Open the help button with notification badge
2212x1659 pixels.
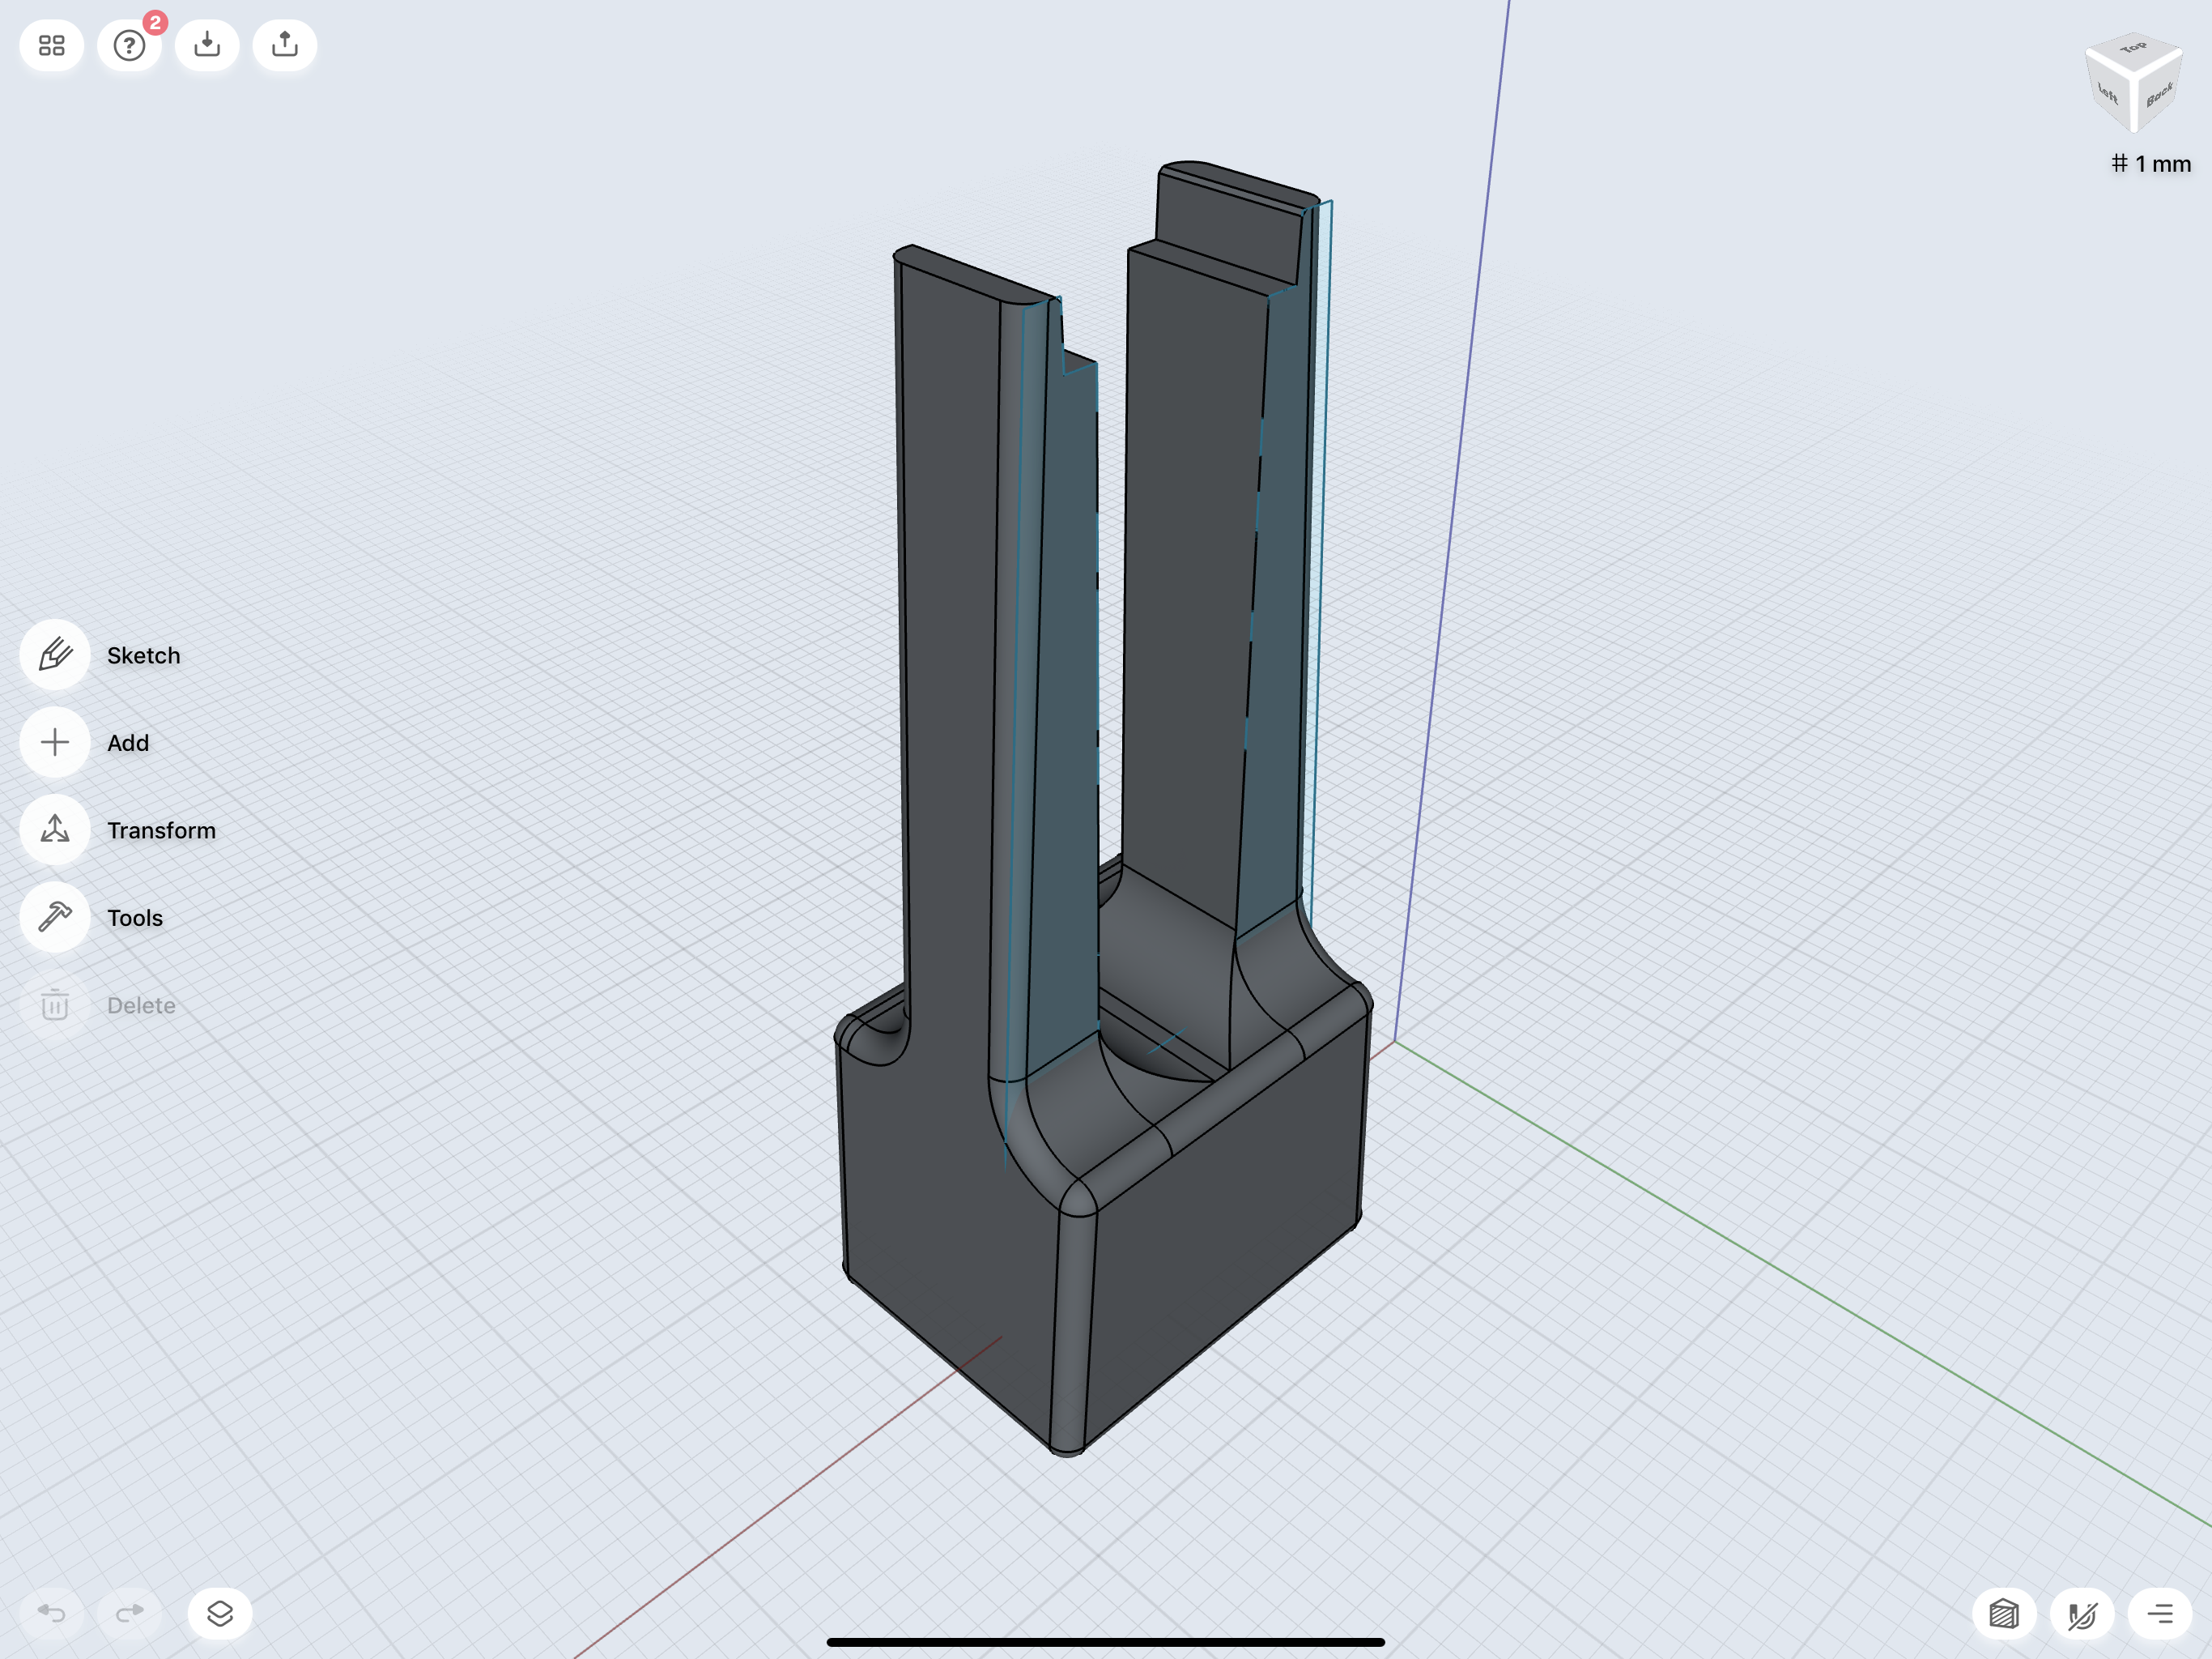130,46
